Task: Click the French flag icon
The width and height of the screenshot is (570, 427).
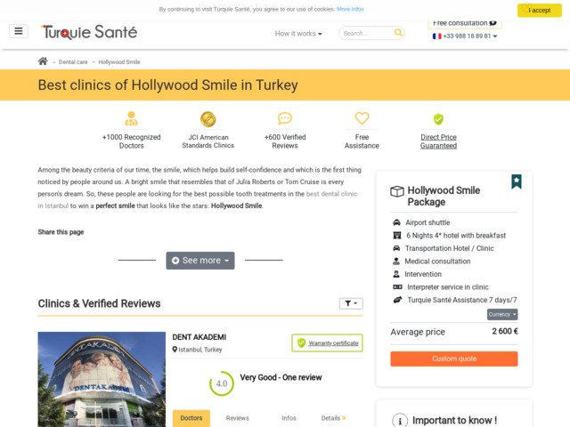Action: [x=436, y=36]
